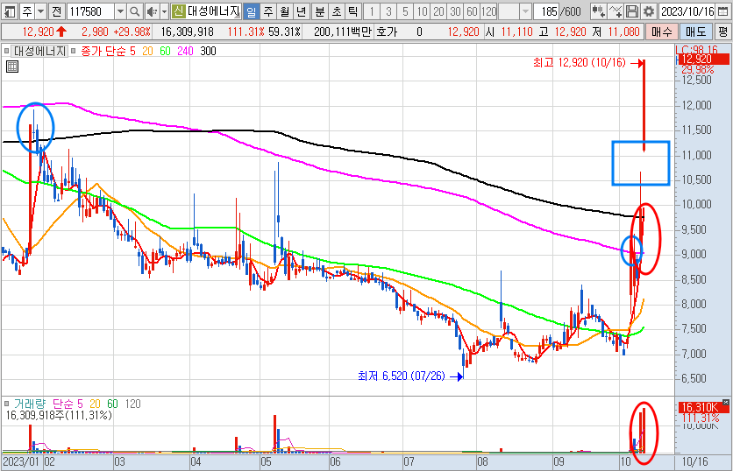Choose interval 30 button
This screenshot has width=733, height=471.
pyautogui.click(x=455, y=11)
